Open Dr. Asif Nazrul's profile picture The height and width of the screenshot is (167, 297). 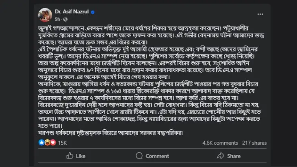click(45, 15)
